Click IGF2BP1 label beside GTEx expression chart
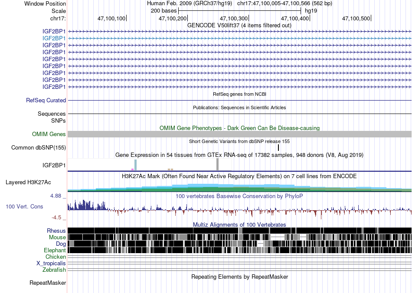This screenshot has height=293, width=412. click(54, 165)
